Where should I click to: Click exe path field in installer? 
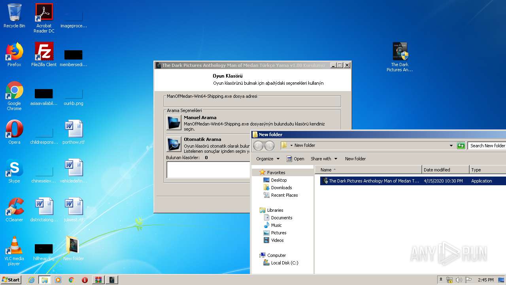252,101
